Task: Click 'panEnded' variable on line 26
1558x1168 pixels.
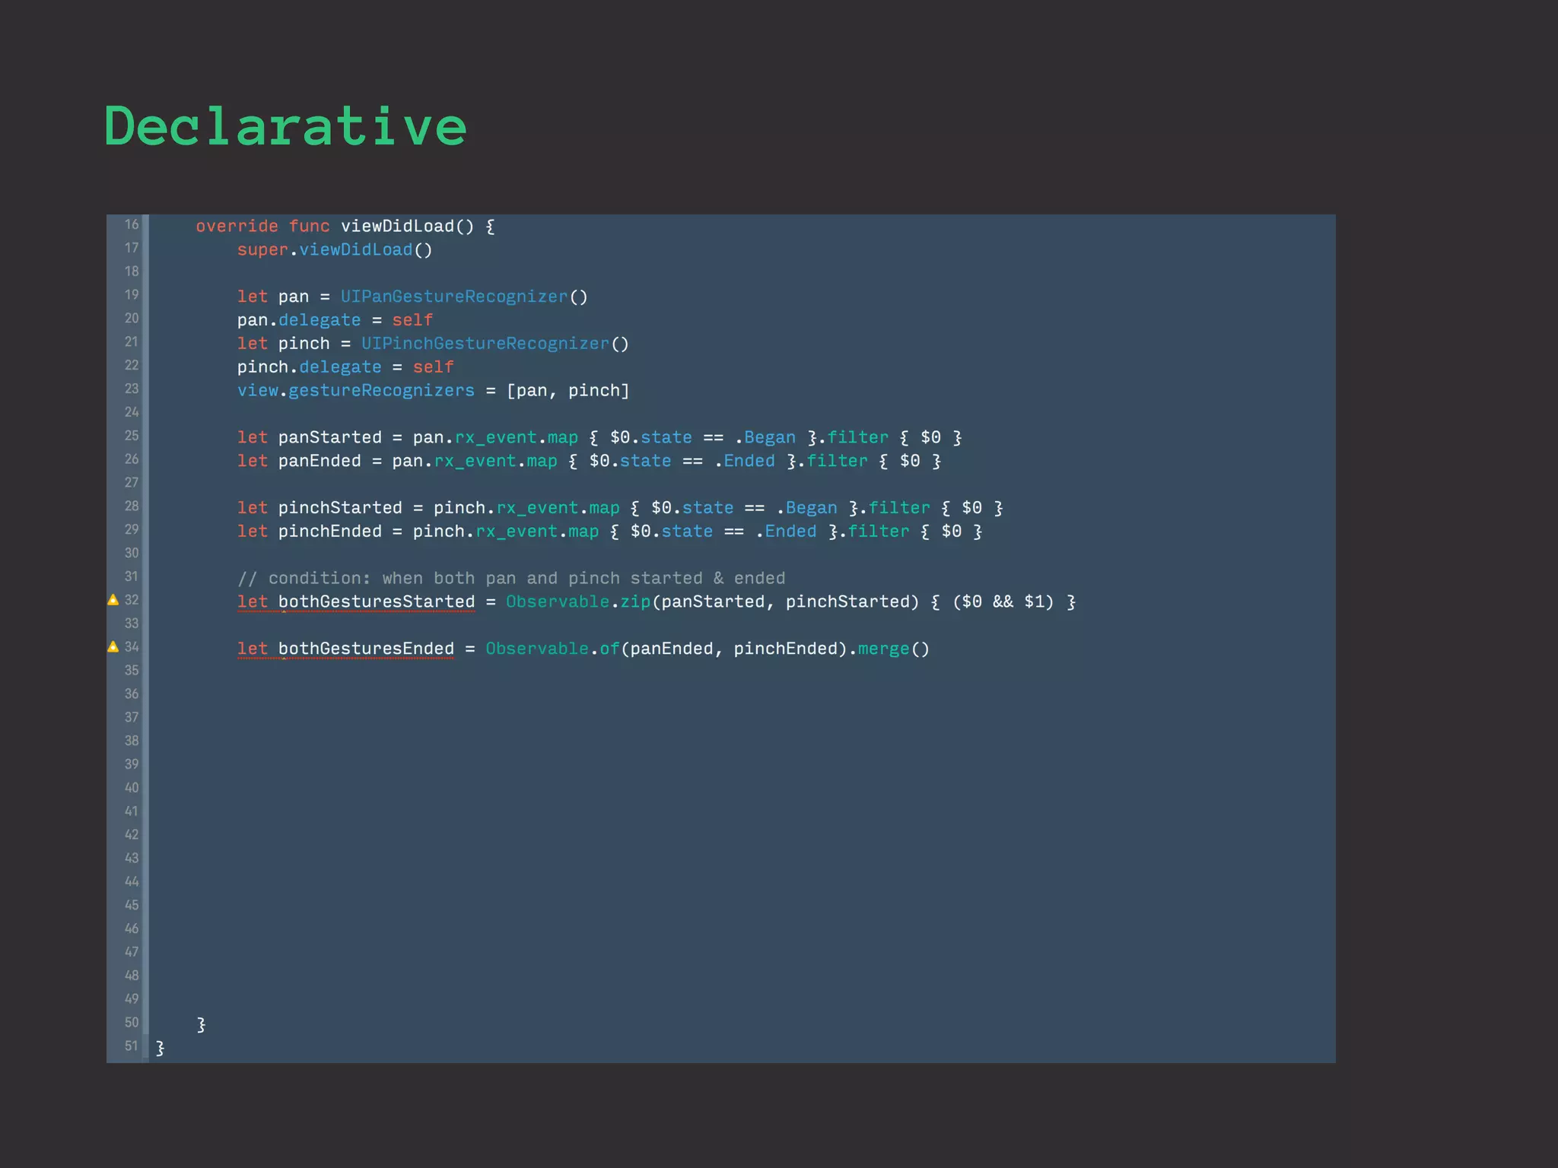Action: pyautogui.click(x=320, y=462)
